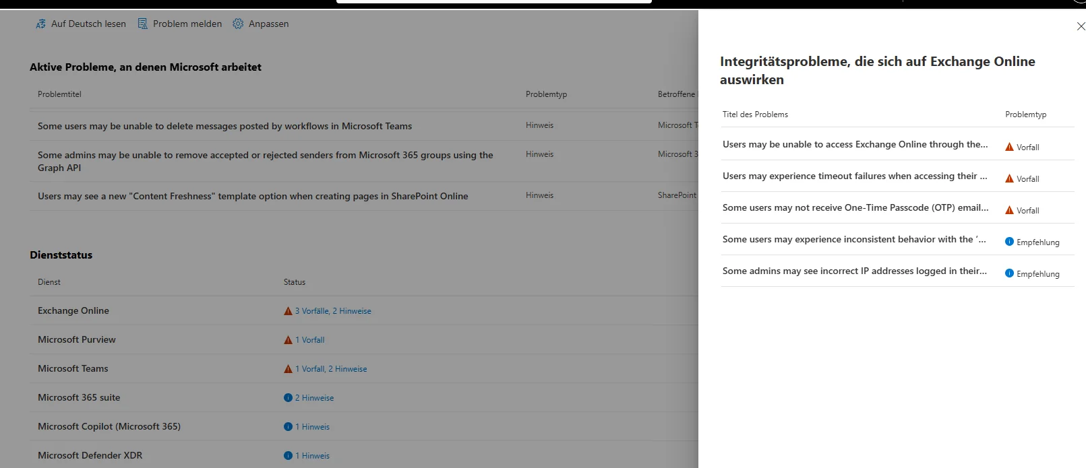Click the translate icon beside Auf Deutsch lesen
1086x468 pixels.
point(40,24)
